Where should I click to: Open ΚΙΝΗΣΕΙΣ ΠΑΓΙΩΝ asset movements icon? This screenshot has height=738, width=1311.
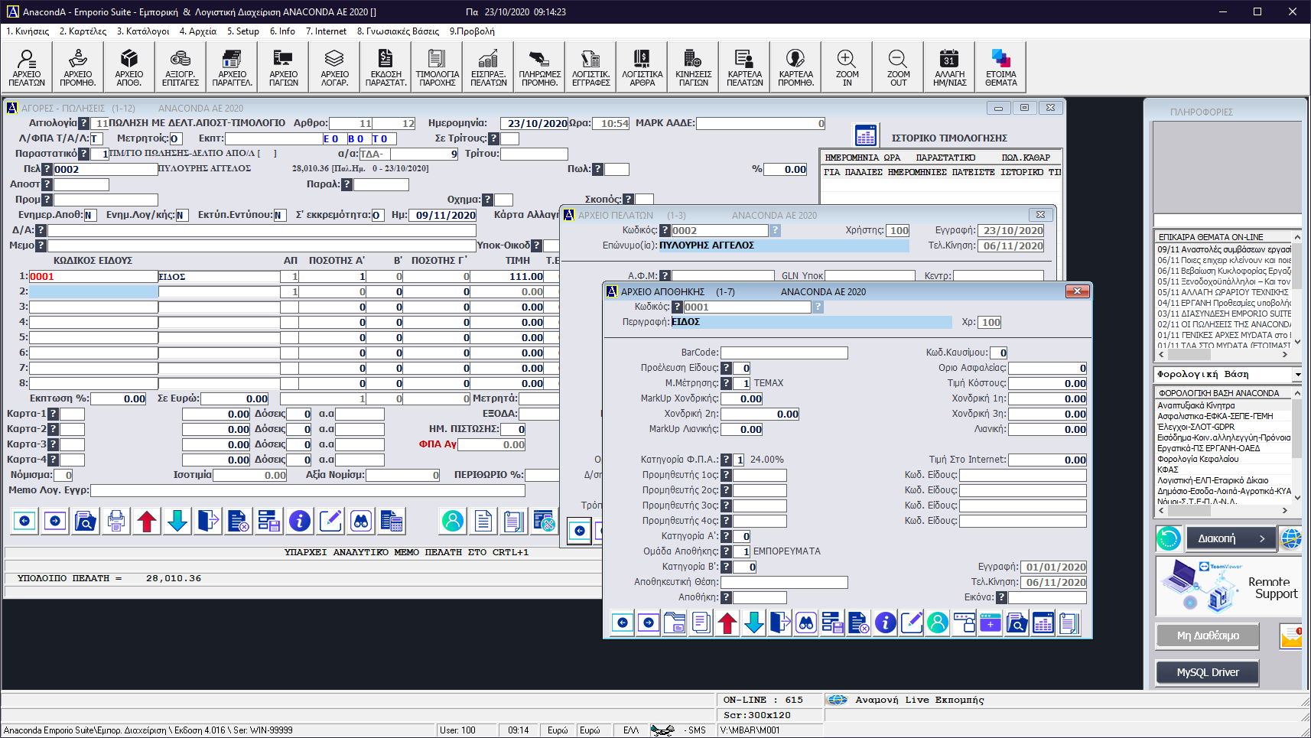pyautogui.click(x=693, y=67)
